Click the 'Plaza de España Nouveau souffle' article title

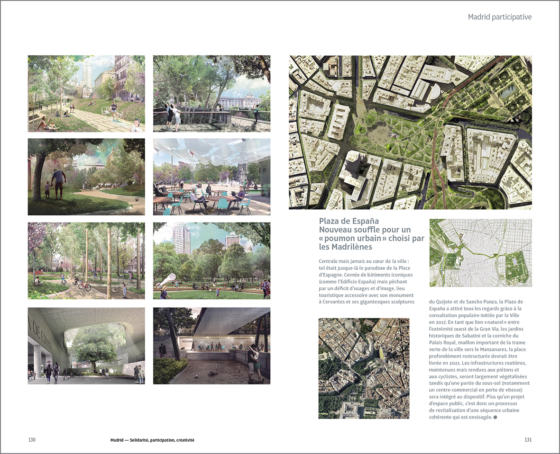371,234
